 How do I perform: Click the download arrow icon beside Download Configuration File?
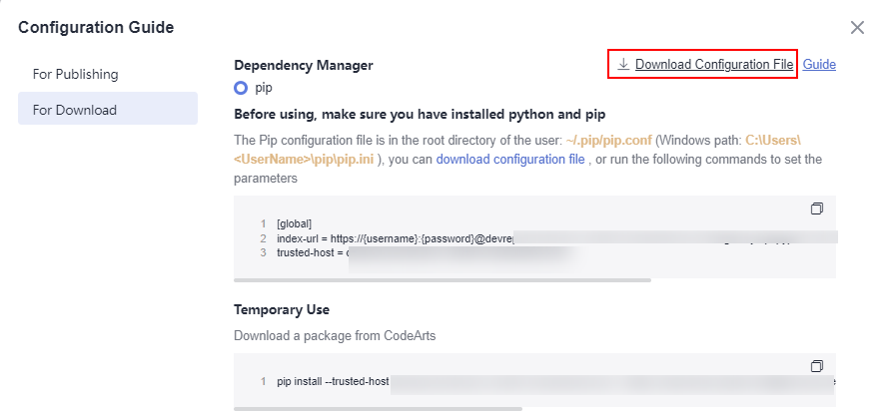click(x=623, y=64)
